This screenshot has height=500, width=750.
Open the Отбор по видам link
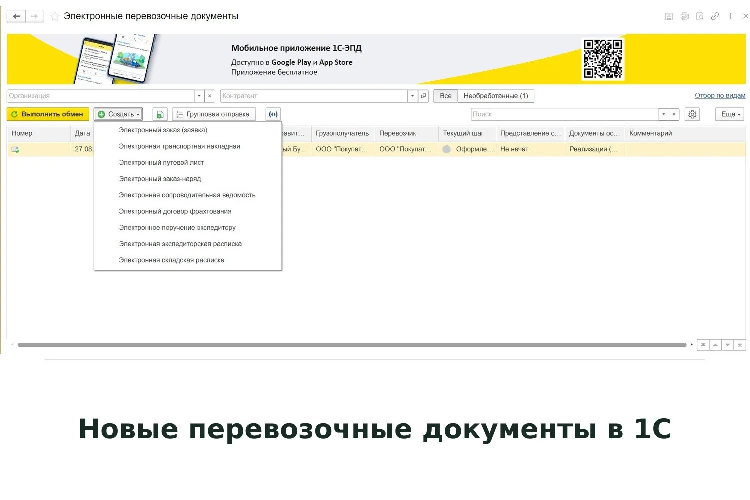pos(720,95)
